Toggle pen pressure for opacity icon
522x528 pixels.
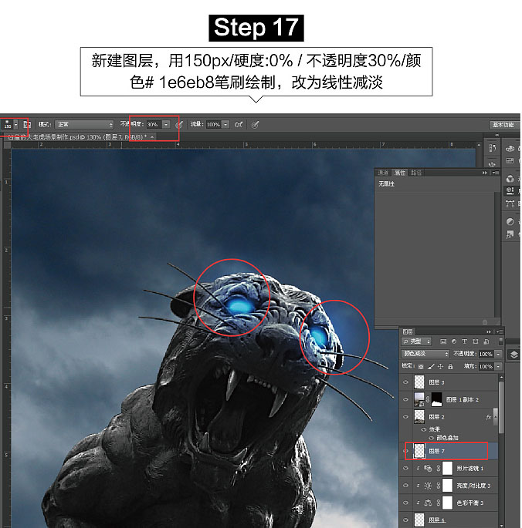(x=179, y=125)
